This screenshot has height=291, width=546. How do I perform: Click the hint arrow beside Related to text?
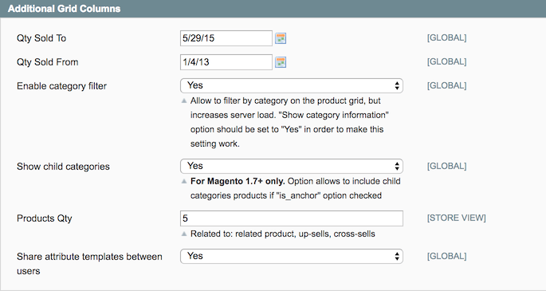click(184, 234)
